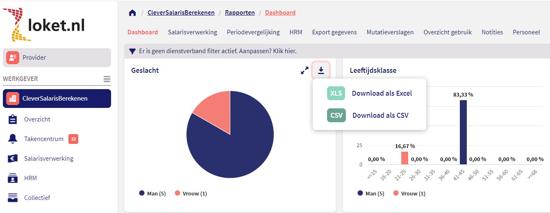Toggle Vrouw (1) legend in Geslacht chart
Screen dimensions: 550x213
191,193
